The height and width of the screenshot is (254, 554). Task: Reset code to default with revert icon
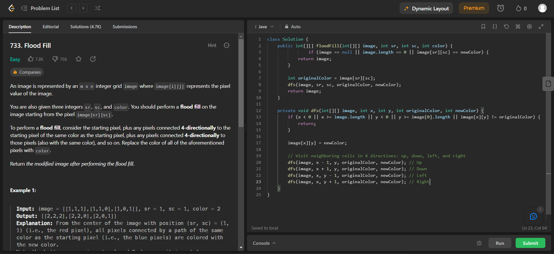pyautogui.click(x=506, y=27)
